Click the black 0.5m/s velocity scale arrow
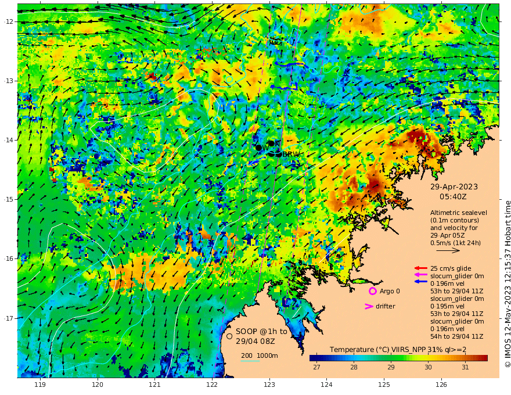The image size is (511, 395). click(x=448, y=250)
